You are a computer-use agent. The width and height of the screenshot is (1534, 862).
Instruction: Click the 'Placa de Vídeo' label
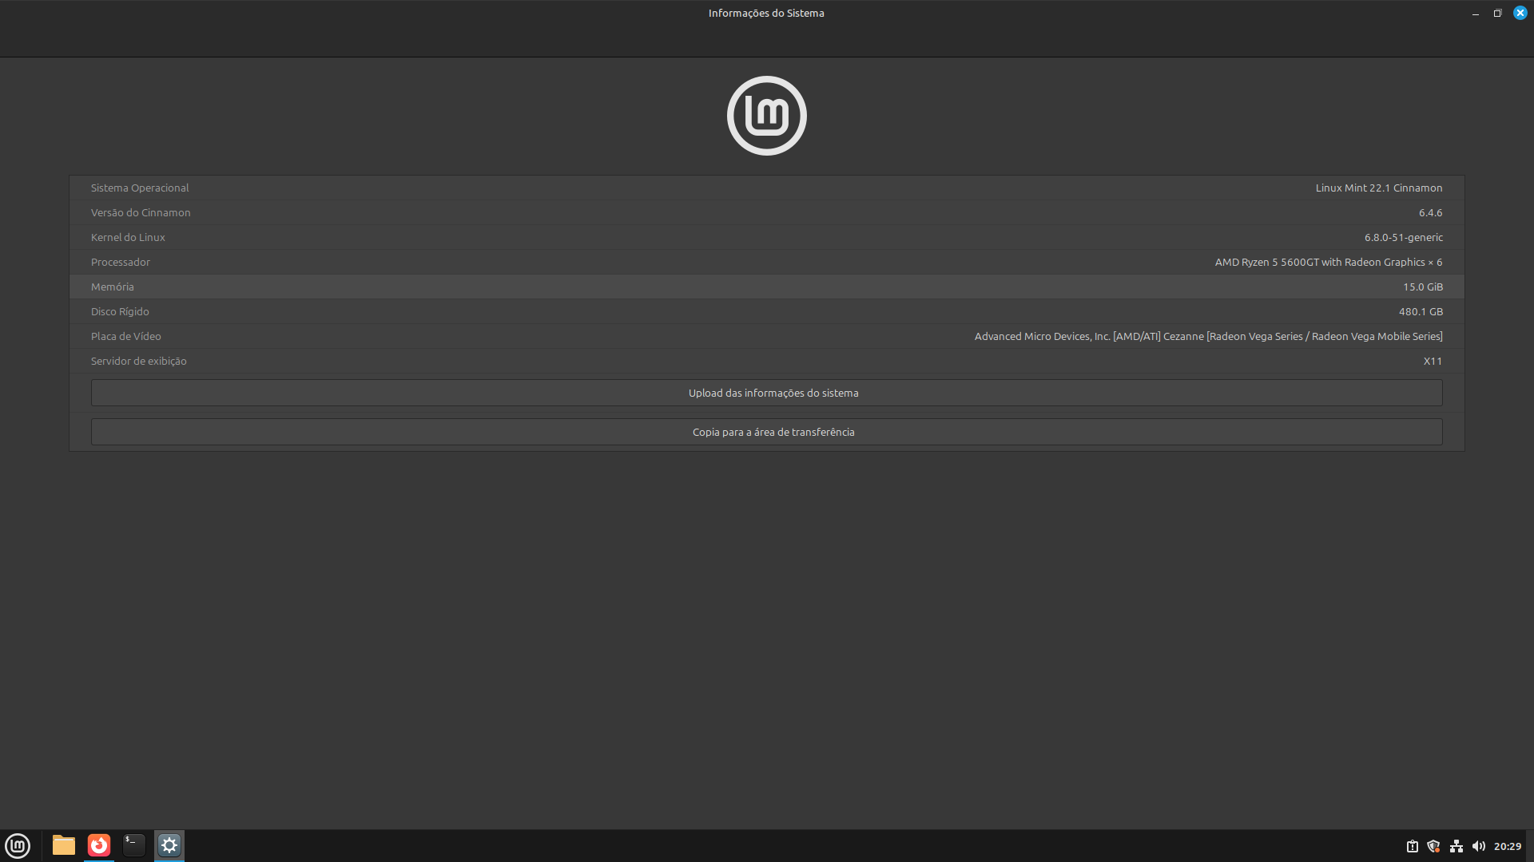tap(126, 336)
